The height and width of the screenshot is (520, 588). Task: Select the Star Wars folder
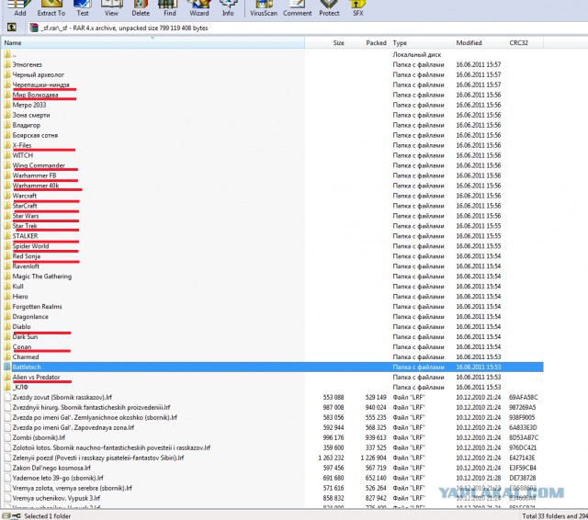click(273, 216)
